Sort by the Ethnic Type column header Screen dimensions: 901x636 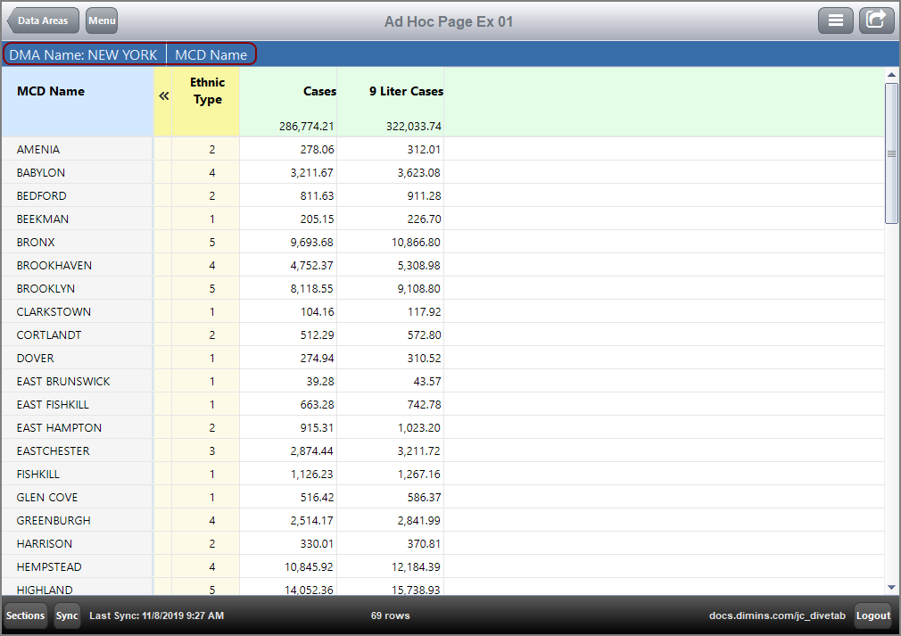pos(207,91)
